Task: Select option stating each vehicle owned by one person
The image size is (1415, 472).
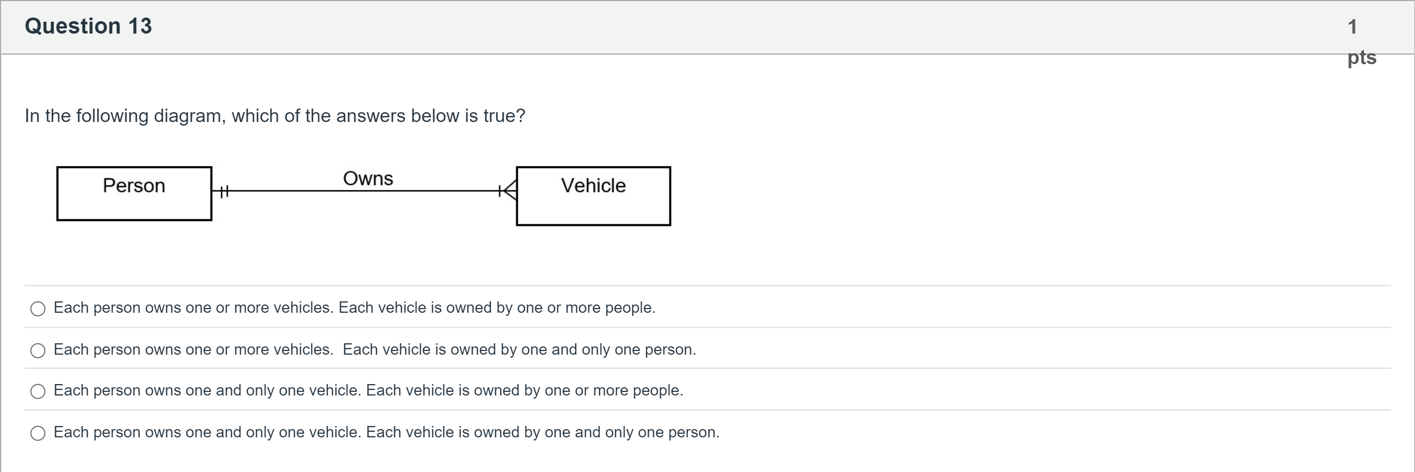Action: [x=37, y=351]
